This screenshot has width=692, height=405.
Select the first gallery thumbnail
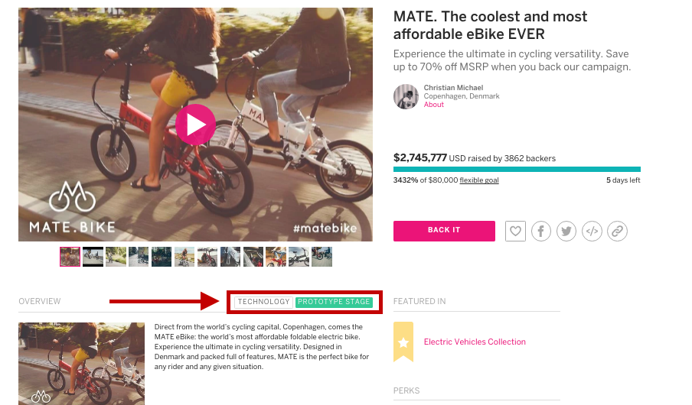(70, 257)
